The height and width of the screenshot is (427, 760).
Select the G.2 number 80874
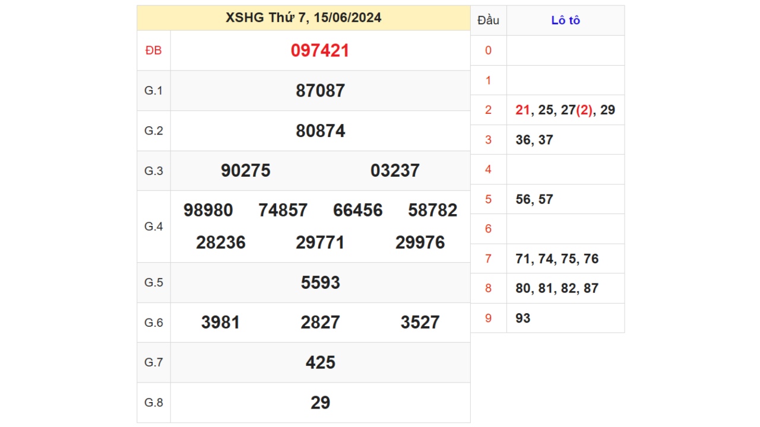[x=320, y=131]
